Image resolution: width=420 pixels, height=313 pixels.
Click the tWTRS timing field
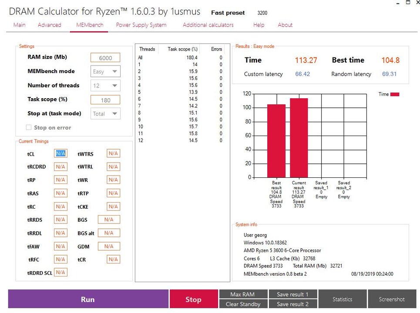click(x=113, y=153)
